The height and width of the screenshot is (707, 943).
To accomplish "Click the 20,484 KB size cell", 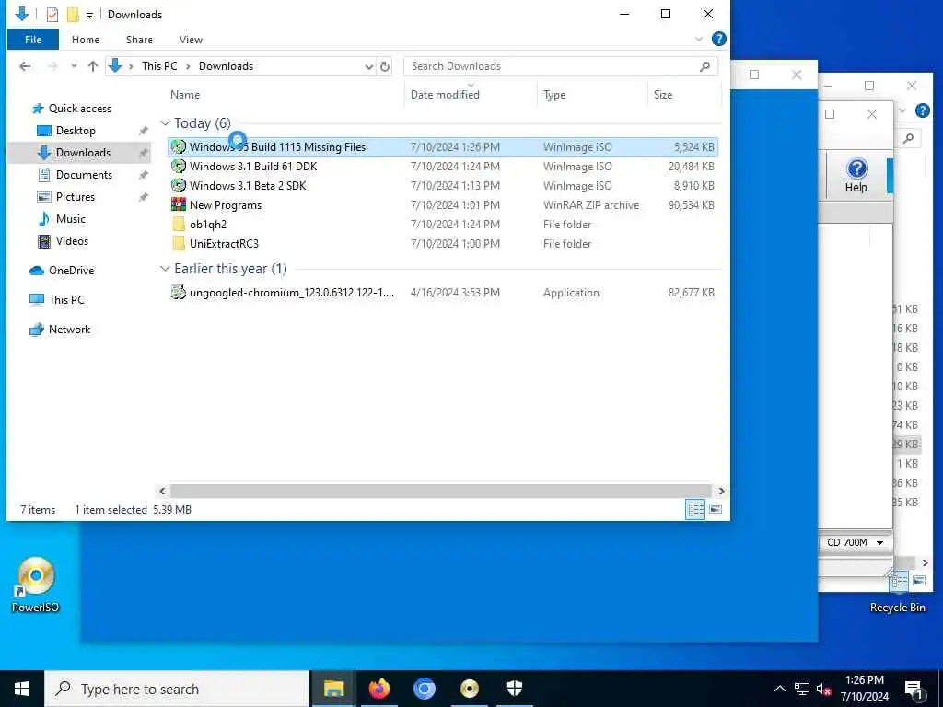I will [691, 167].
